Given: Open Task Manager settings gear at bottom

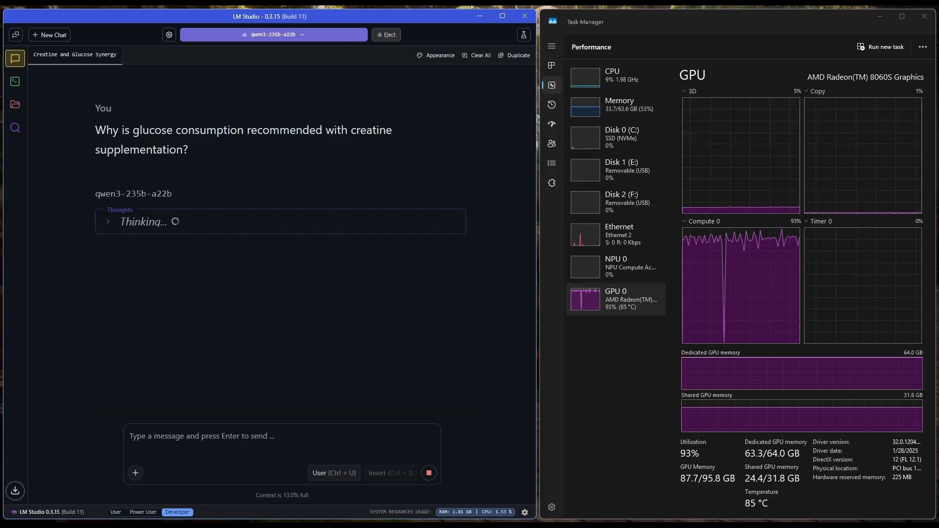Looking at the screenshot, I should (x=552, y=507).
